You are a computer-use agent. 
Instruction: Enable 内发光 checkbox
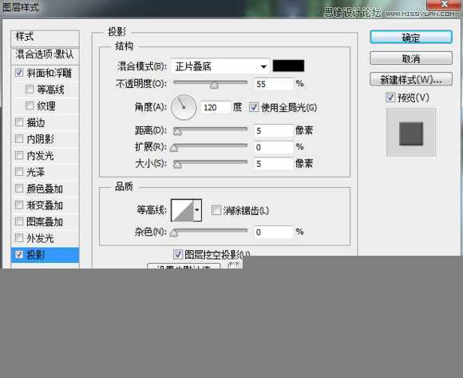click(19, 155)
